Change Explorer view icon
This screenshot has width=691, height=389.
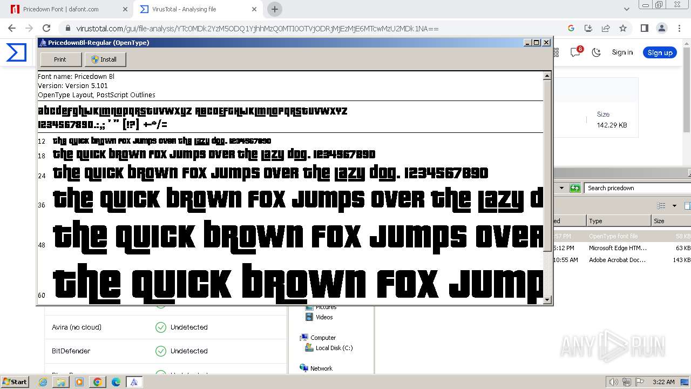point(661,206)
